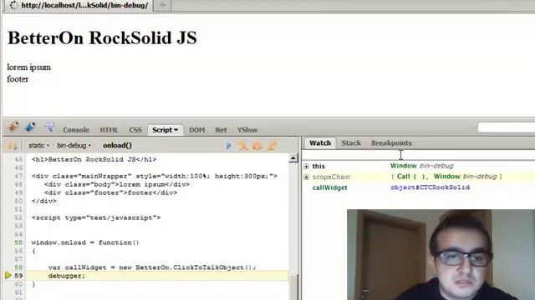The width and height of the screenshot is (535, 300).
Task: Expand the scopeChain watch entry
Action: [x=307, y=177]
